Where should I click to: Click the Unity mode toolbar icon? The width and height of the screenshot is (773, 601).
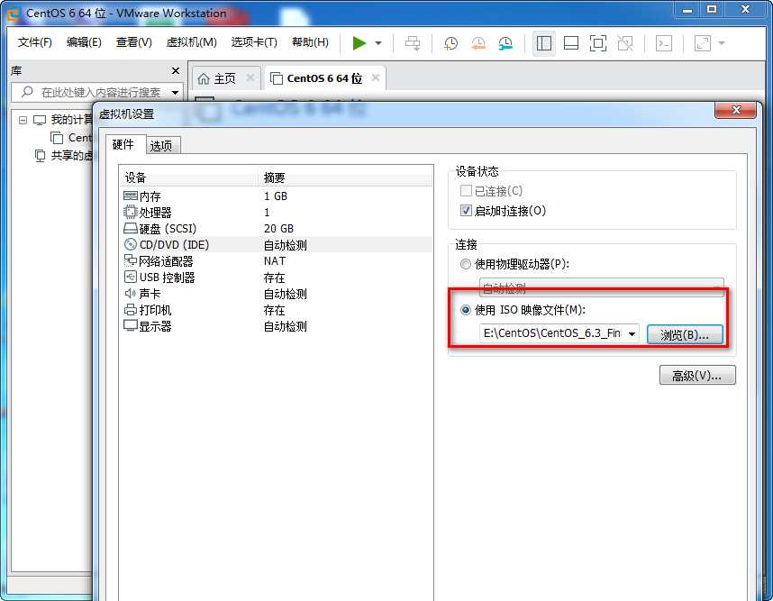(x=625, y=43)
